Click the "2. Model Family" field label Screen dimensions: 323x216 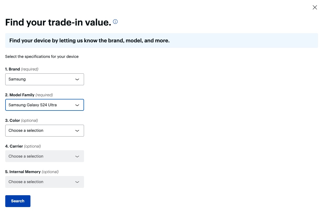click(x=20, y=95)
